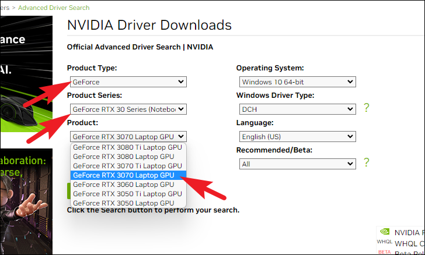Open the Operating System dropdown
The height and width of the screenshot is (255, 425).
click(x=297, y=82)
